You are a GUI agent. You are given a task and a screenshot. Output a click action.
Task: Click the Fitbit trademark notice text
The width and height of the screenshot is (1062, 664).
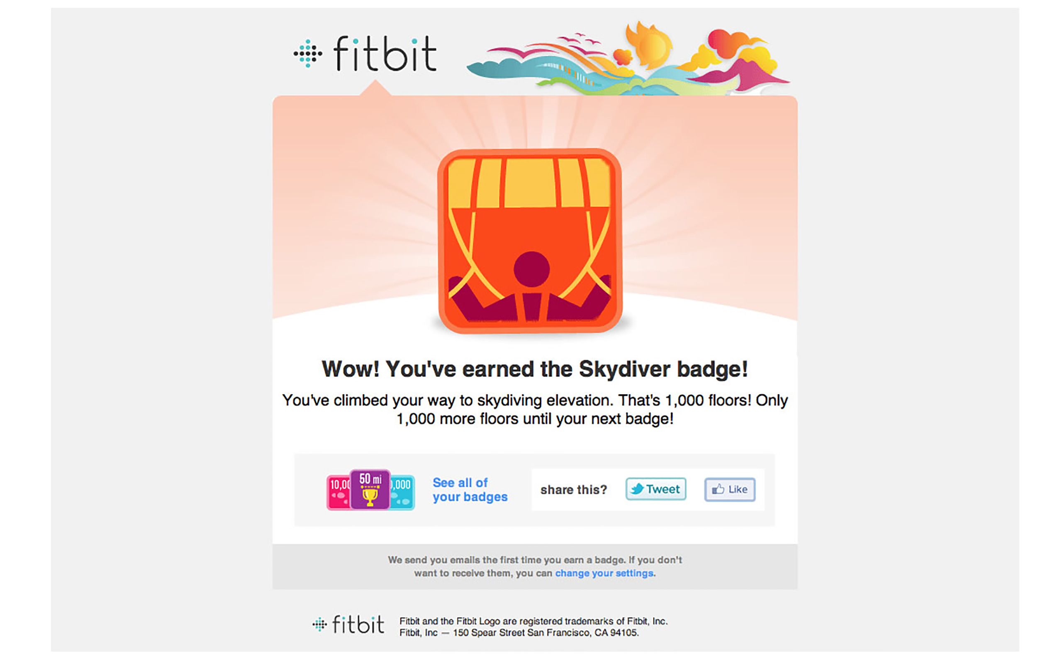tap(533, 621)
